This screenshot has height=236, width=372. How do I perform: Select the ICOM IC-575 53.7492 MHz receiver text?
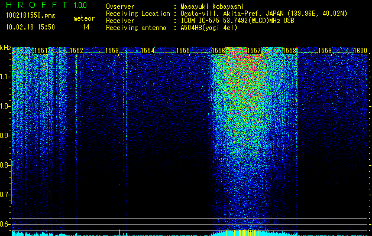[x=237, y=21]
